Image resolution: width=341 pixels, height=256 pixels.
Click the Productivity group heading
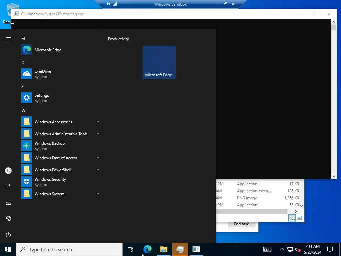click(118, 39)
